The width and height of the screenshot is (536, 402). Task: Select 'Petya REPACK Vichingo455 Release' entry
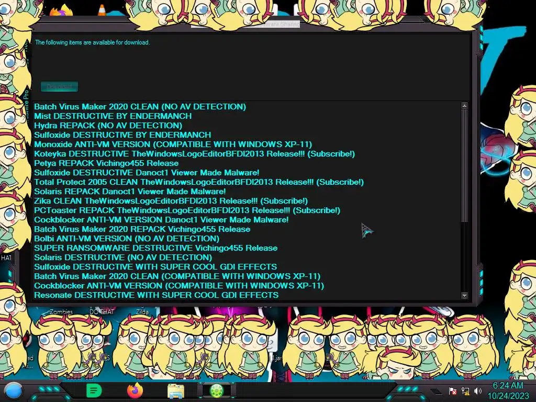pyautogui.click(x=106, y=163)
